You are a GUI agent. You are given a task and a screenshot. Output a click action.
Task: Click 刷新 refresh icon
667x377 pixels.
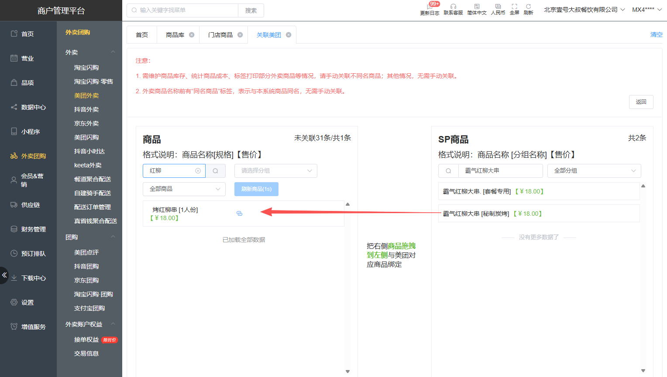[x=528, y=7]
